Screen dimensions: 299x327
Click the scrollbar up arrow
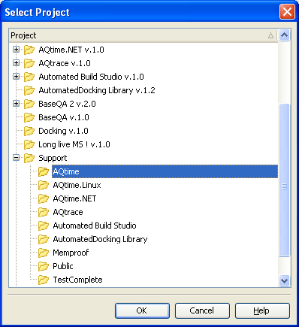pos(284,35)
